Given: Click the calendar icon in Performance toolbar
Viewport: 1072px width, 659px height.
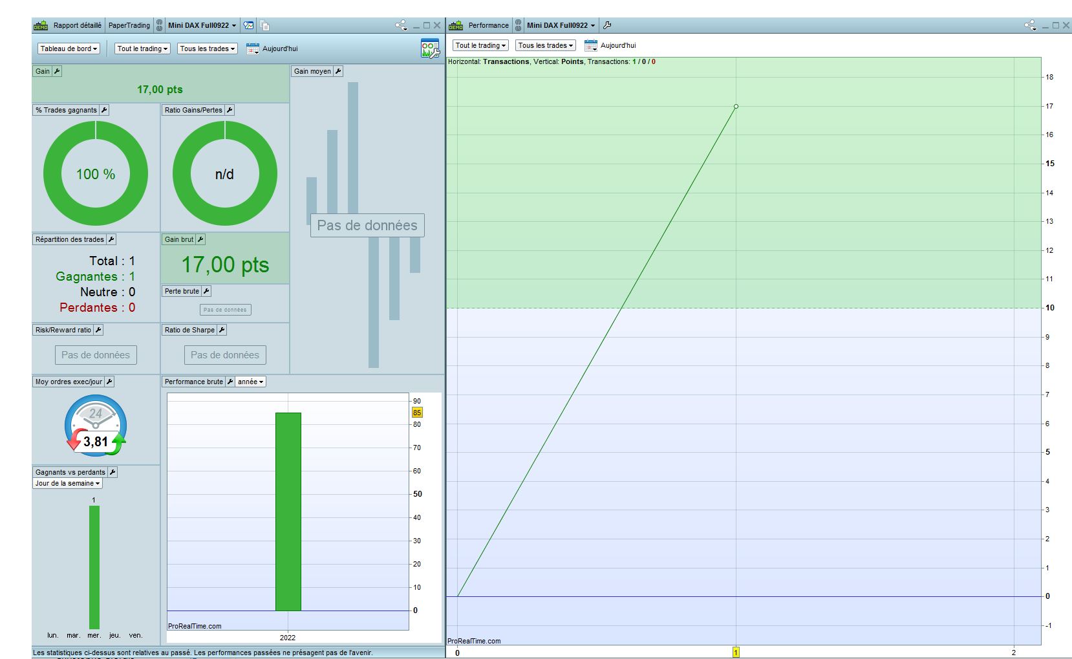Looking at the screenshot, I should (591, 45).
